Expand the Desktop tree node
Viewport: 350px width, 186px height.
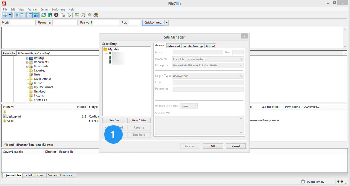point(27,58)
